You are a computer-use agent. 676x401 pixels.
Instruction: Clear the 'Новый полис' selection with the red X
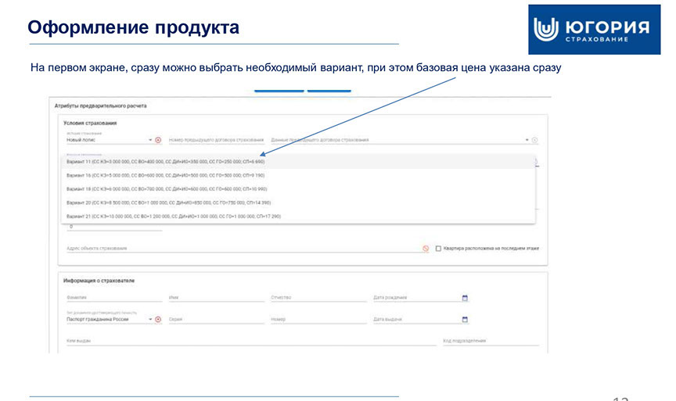click(x=158, y=140)
